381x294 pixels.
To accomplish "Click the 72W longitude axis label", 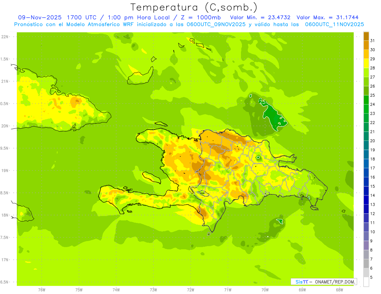I will [190, 290].
